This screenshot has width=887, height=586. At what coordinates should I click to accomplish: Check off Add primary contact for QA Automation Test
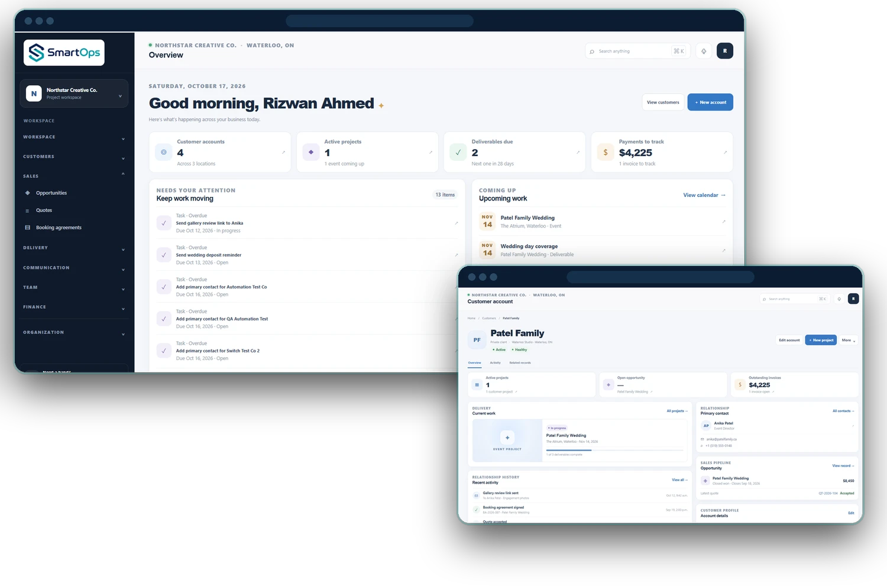164,319
